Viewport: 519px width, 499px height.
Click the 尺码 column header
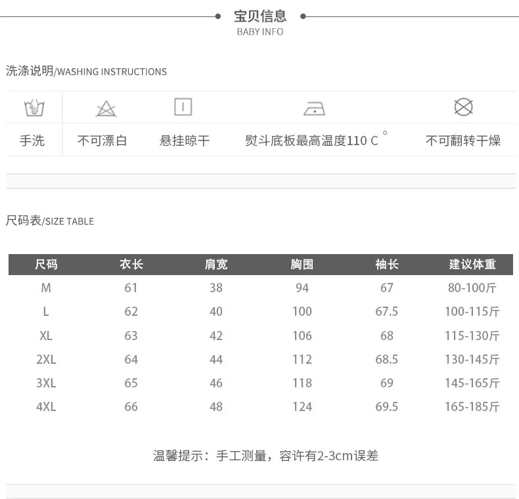coord(47,265)
